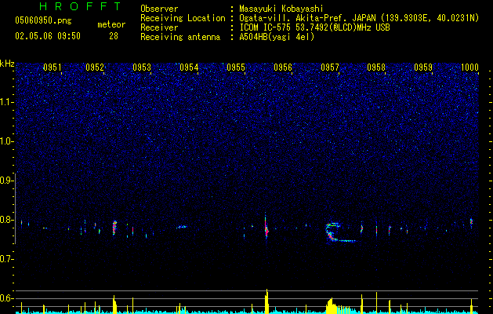This screenshot has width=493, height=314.
Task: Click the date stamp 02.05.06 09:50
Action: click(48, 36)
